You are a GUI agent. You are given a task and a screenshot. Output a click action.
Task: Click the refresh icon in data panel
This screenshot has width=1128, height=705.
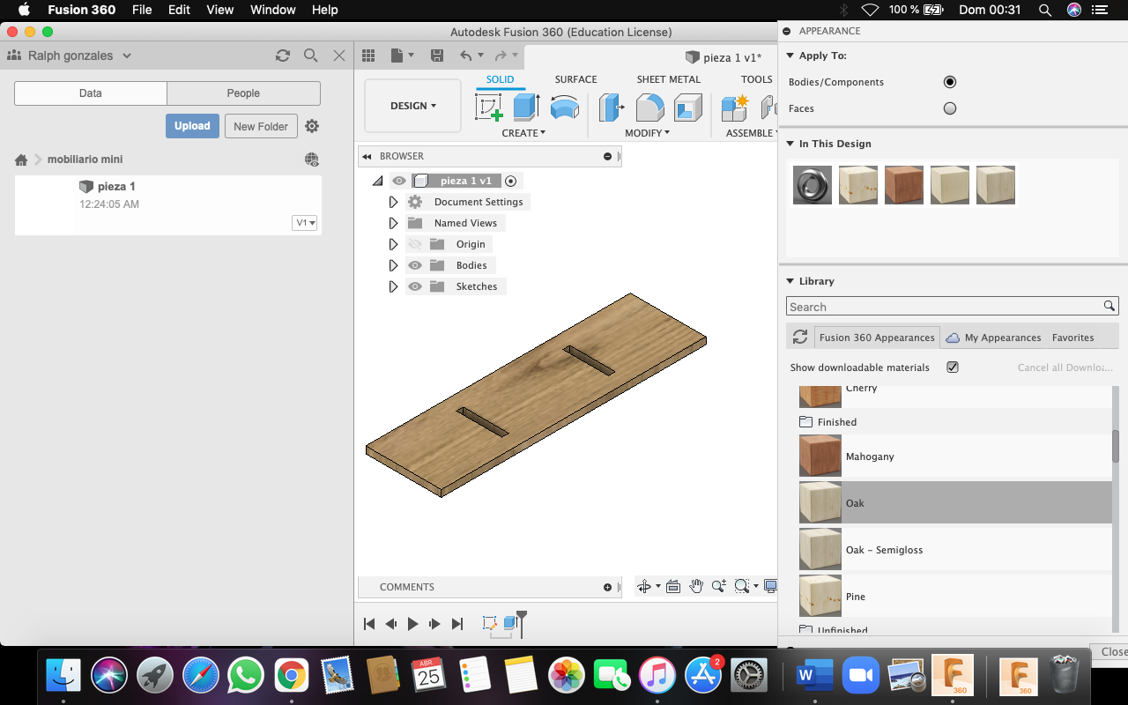(283, 56)
